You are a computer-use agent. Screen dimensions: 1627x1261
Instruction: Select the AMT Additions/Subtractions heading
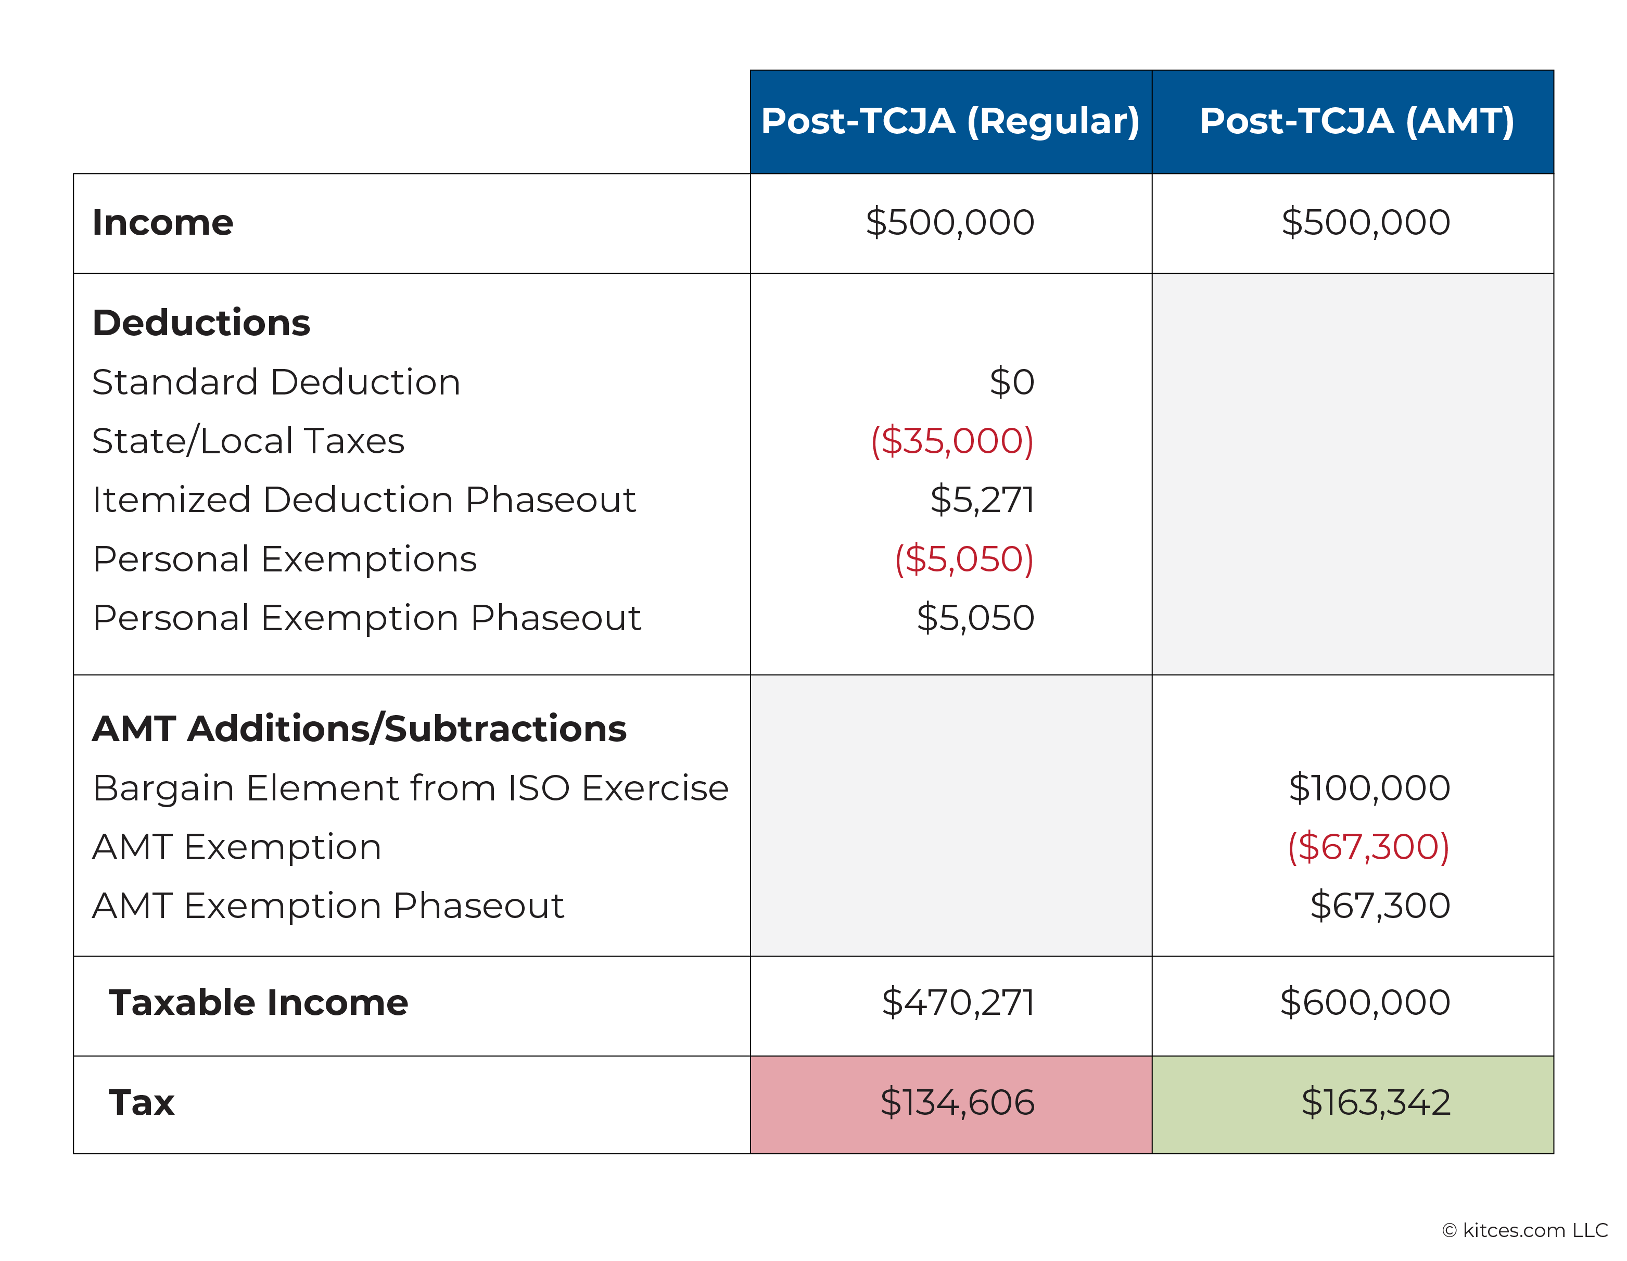[x=359, y=729]
